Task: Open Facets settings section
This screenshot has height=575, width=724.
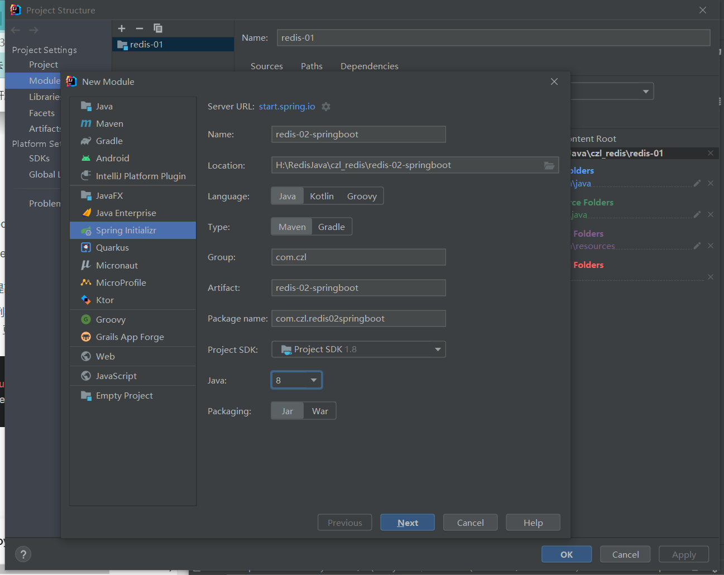Action: click(42, 113)
